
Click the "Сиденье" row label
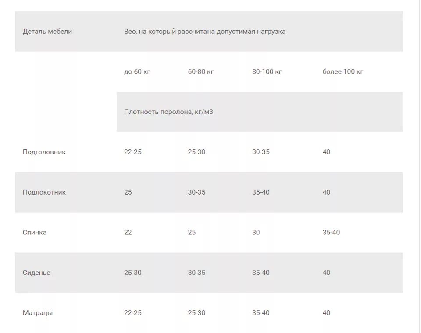[x=36, y=273]
